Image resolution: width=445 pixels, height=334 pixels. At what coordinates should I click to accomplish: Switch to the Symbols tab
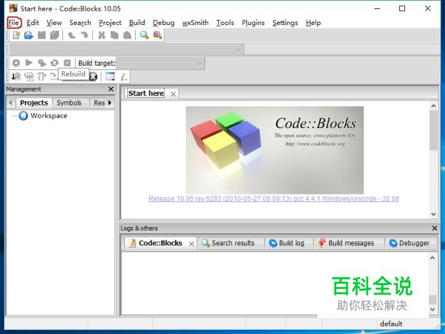[x=69, y=103]
